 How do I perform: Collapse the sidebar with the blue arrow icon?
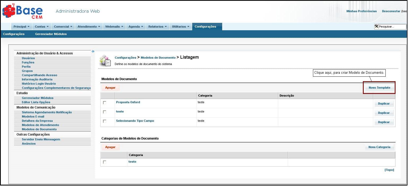(93, 51)
